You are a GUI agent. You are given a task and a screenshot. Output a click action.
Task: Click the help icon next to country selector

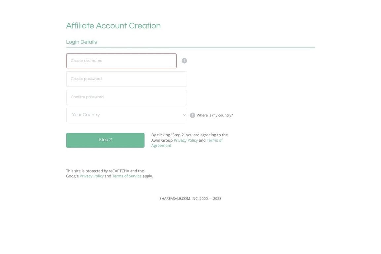click(192, 115)
